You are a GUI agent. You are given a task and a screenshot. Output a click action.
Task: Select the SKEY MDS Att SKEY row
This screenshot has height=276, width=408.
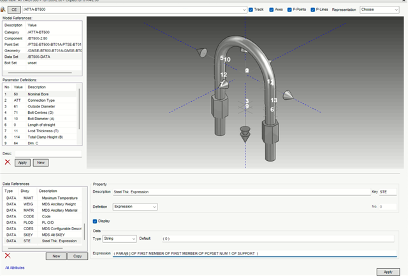coord(43,235)
